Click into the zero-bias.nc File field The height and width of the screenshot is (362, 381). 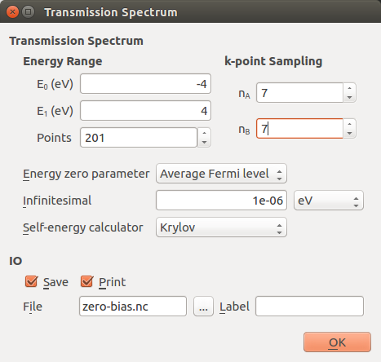pos(133,307)
